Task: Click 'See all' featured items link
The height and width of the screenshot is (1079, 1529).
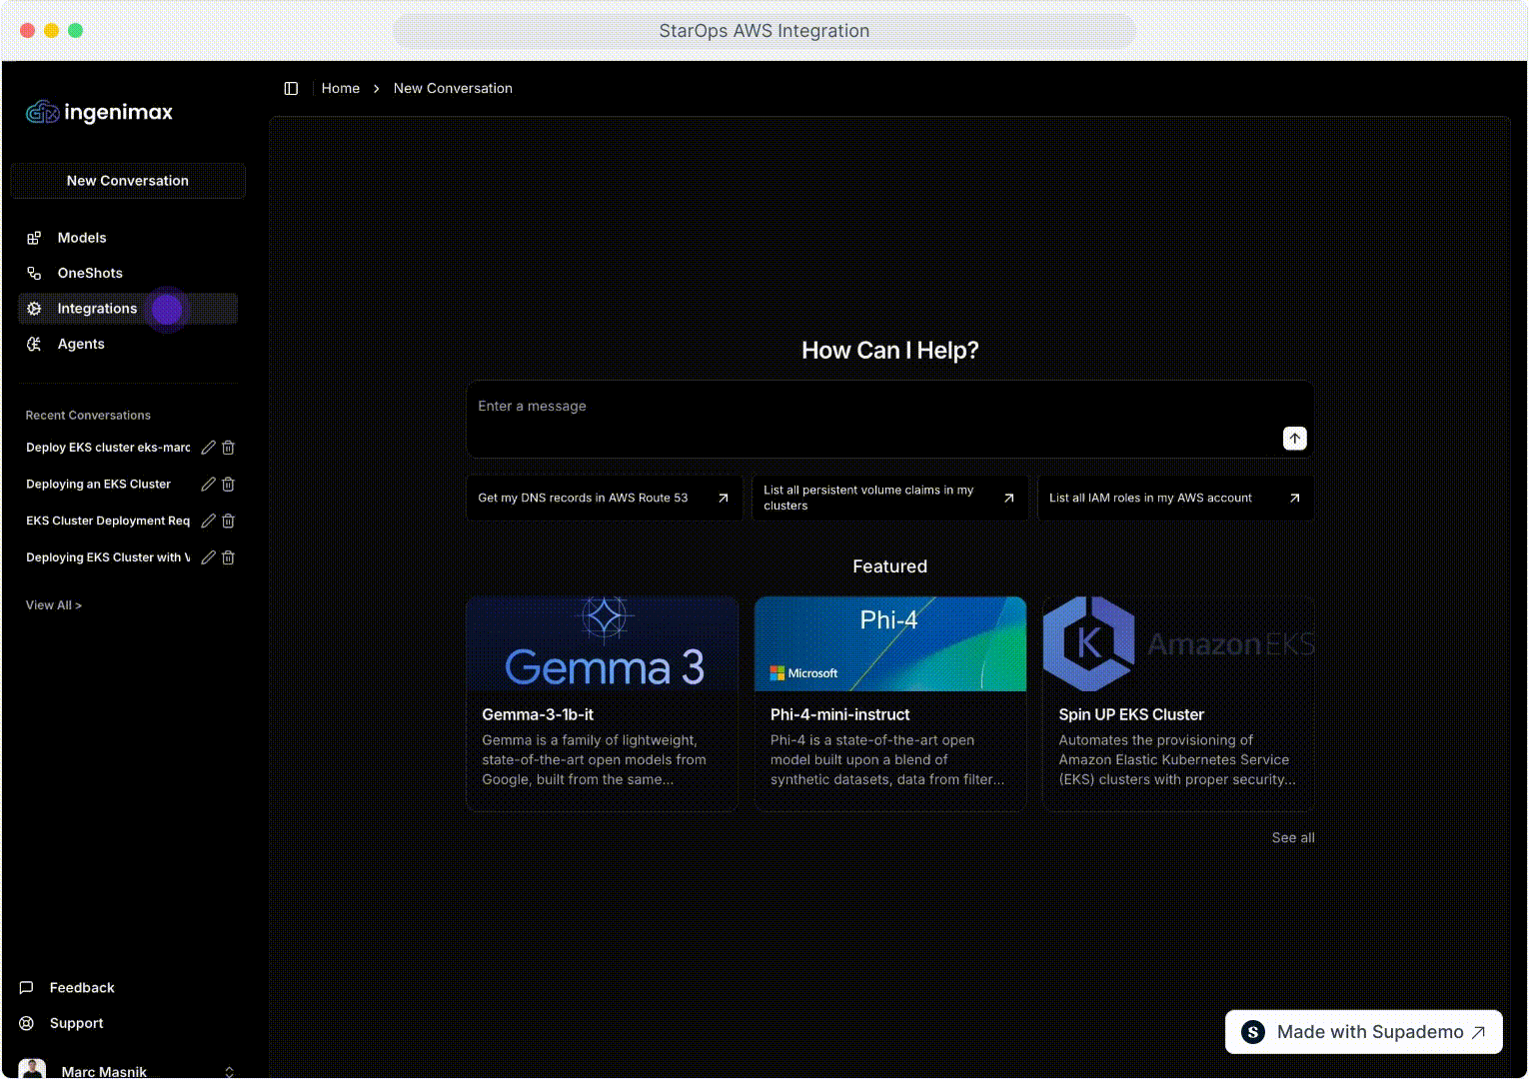Action: click(1292, 837)
